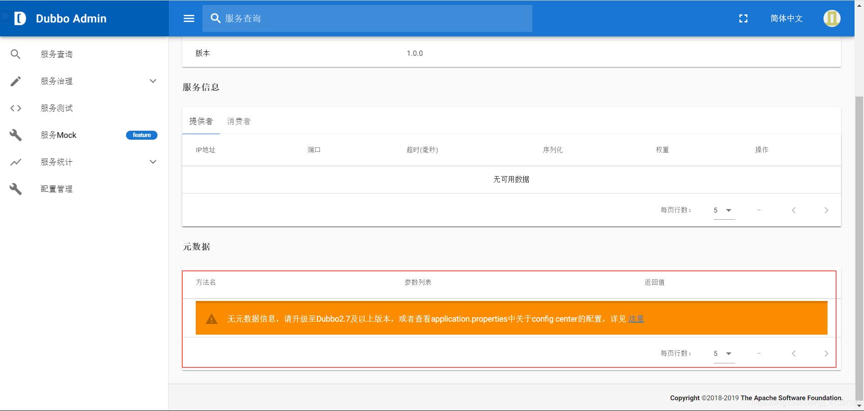Click the Dubbo Admin logo icon
This screenshot has height=411, width=864.
pyautogui.click(x=20, y=18)
